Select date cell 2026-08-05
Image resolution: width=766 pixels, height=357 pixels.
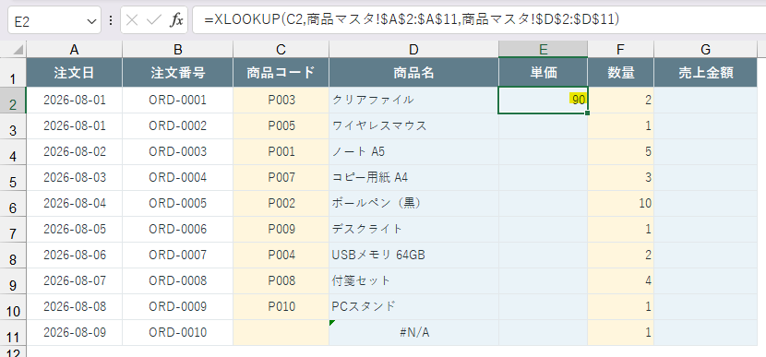coord(74,230)
